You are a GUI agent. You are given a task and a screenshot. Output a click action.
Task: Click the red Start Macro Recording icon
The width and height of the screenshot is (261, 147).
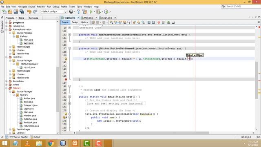(x=159, y=22)
